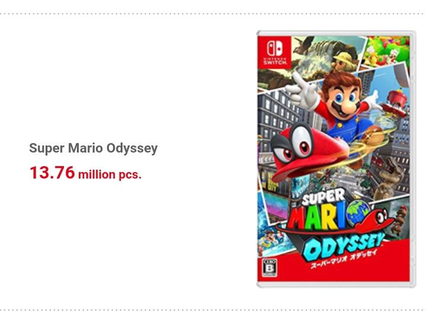Click the Luncheon Kingdom panel on cover
Image resolution: width=426 pixels, height=311 pixels.
pos(387,50)
